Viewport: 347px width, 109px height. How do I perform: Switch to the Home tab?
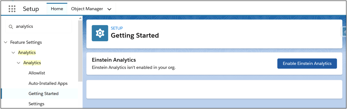(x=57, y=9)
